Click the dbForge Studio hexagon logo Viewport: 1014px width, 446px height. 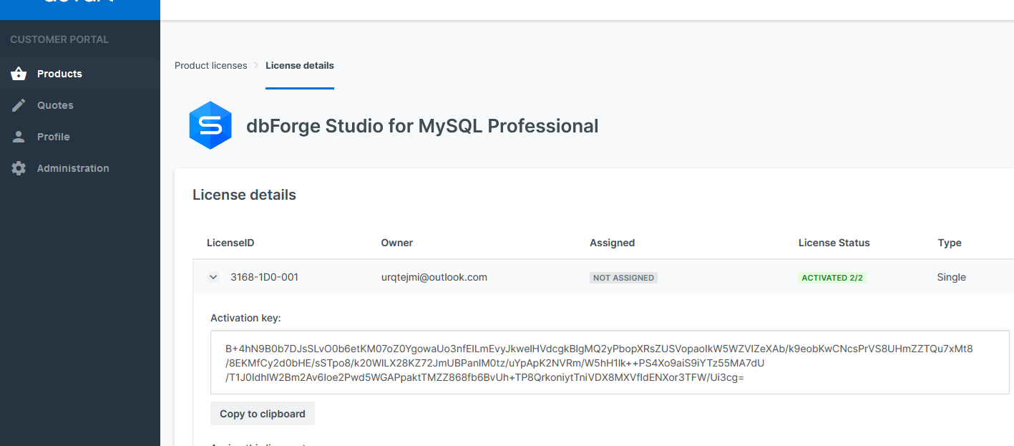tap(210, 125)
